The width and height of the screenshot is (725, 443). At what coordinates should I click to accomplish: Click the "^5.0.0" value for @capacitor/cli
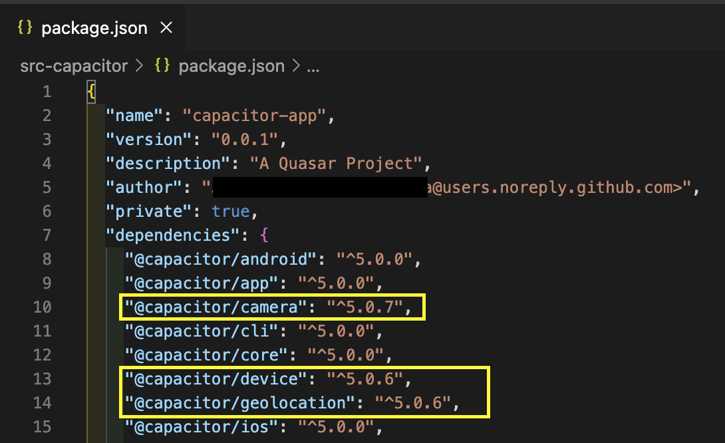[x=336, y=331]
